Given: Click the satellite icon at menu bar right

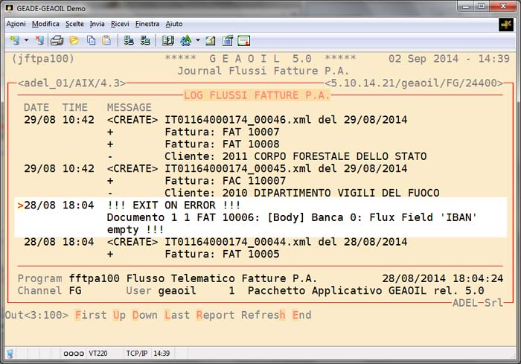Looking at the screenshot, I should (x=506, y=24).
